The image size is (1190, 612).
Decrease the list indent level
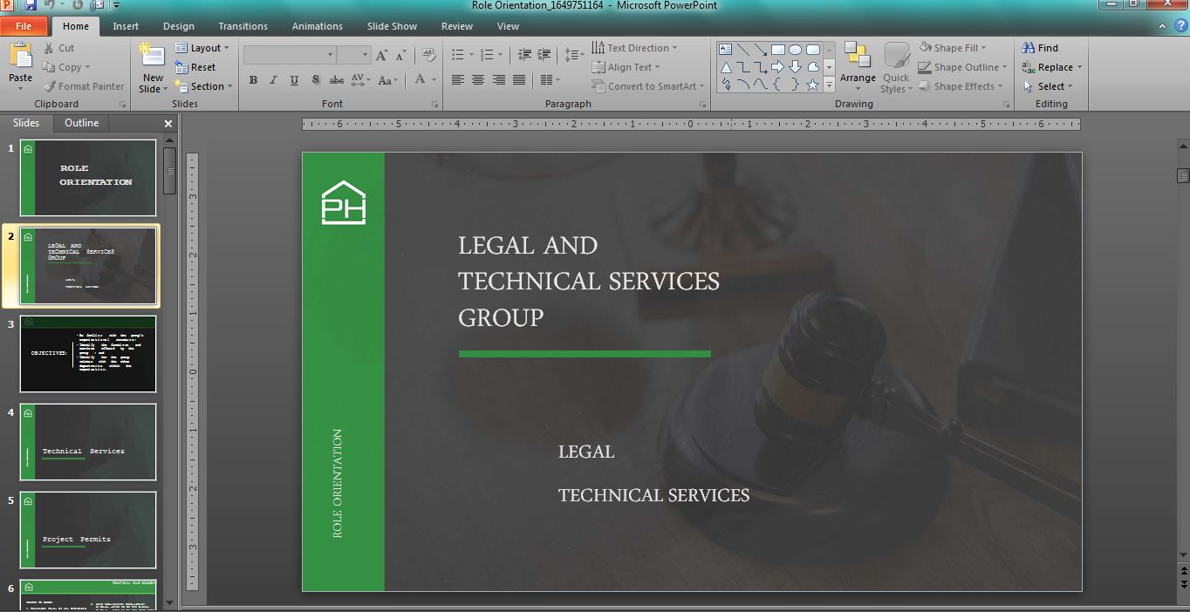click(x=524, y=55)
